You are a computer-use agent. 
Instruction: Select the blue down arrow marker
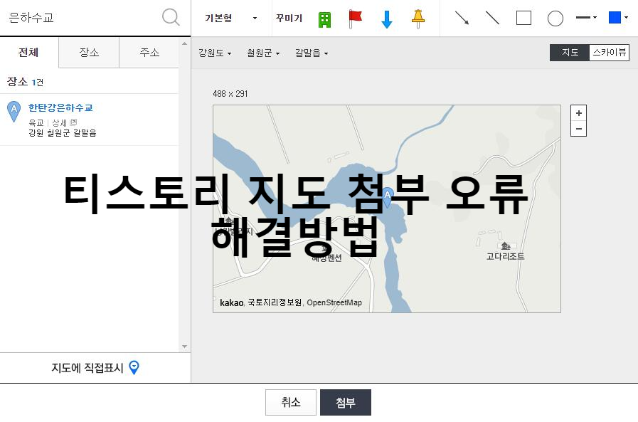(x=387, y=19)
